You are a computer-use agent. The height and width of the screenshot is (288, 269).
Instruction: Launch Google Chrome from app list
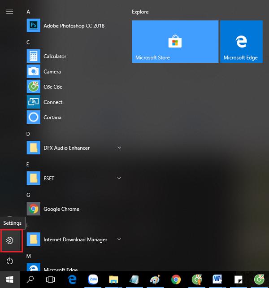click(61, 209)
